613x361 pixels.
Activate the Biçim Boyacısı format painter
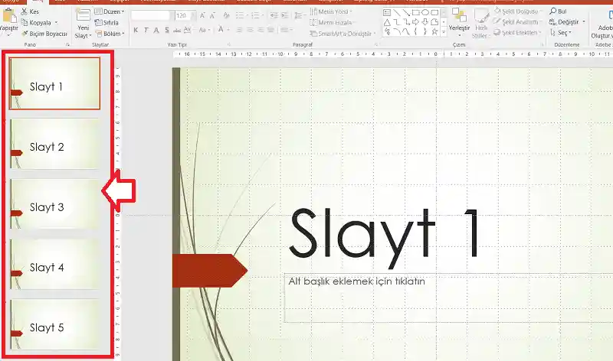(44, 34)
